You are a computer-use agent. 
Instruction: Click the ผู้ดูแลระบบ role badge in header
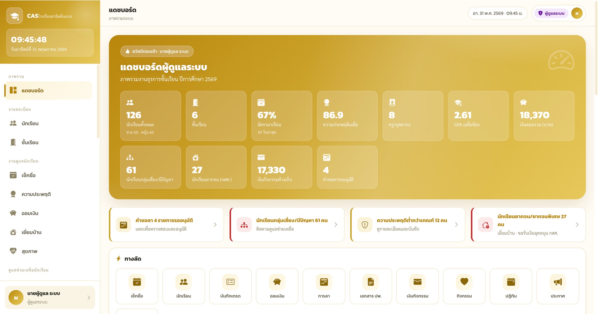coord(551,13)
